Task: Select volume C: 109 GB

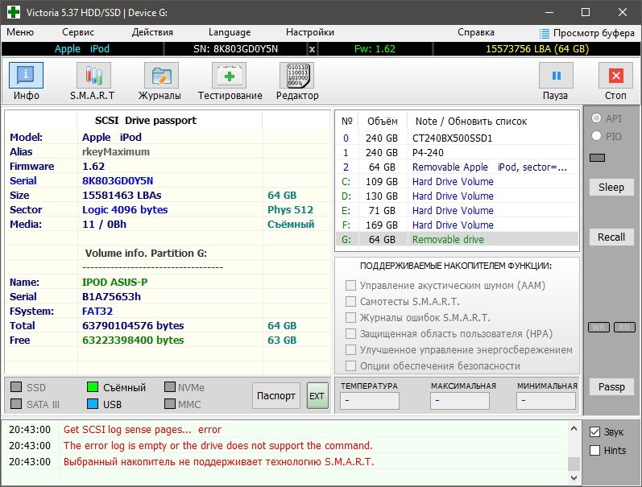Action: click(x=457, y=181)
